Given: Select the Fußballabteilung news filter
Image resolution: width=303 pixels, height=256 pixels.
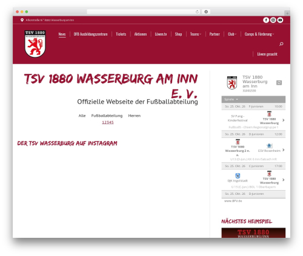Looking at the screenshot, I should (x=107, y=116).
